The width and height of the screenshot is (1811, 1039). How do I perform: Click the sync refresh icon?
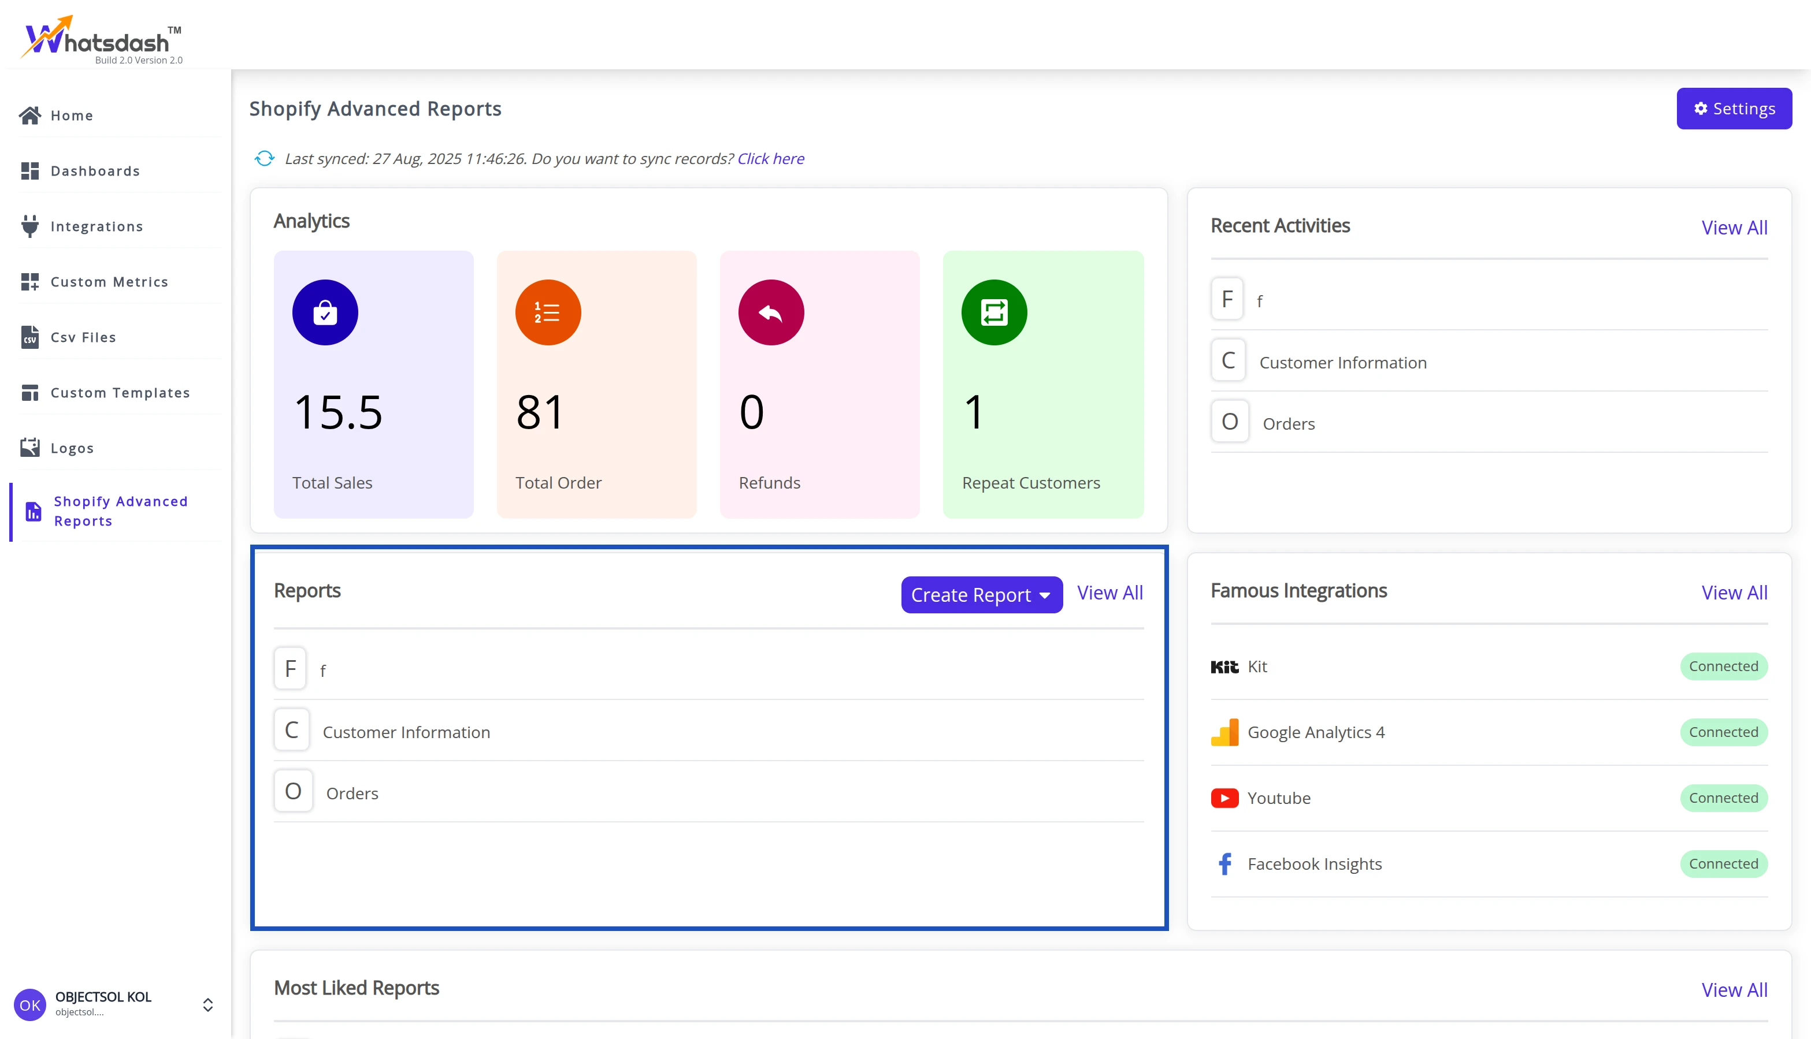click(x=264, y=158)
